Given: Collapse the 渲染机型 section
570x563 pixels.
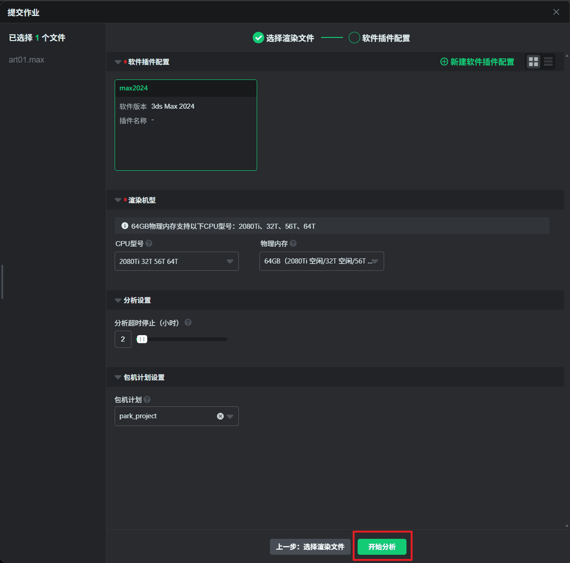Looking at the screenshot, I should [x=118, y=200].
